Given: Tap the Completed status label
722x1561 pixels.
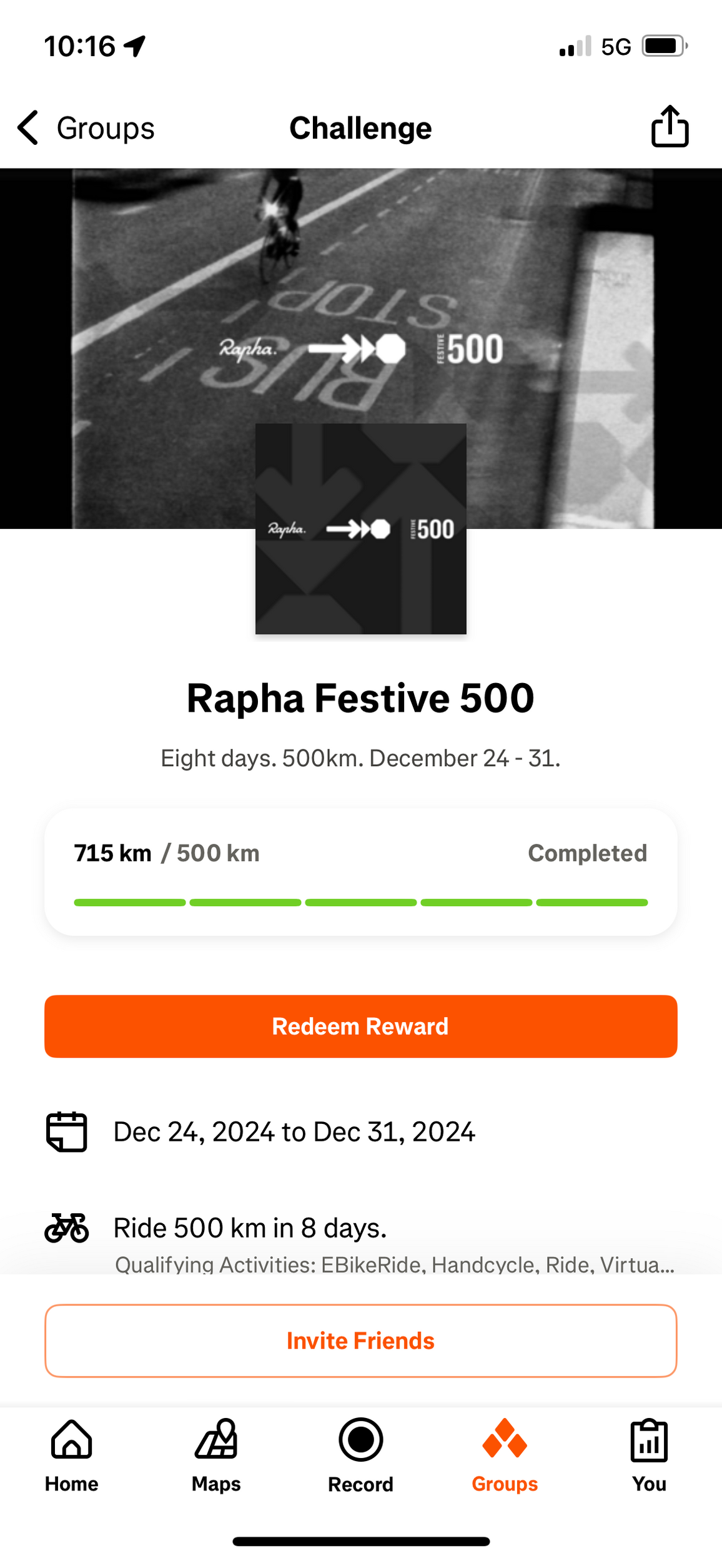Looking at the screenshot, I should (x=587, y=853).
